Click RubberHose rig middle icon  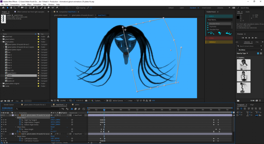coord(220,33)
